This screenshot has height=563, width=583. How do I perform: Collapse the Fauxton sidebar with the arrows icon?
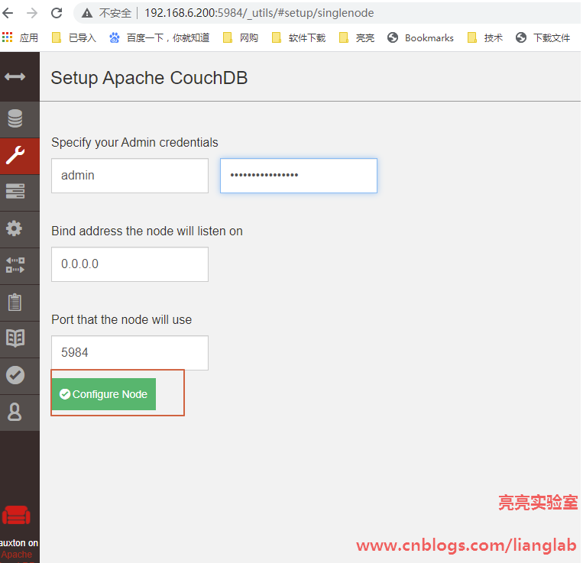(x=15, y=77)
